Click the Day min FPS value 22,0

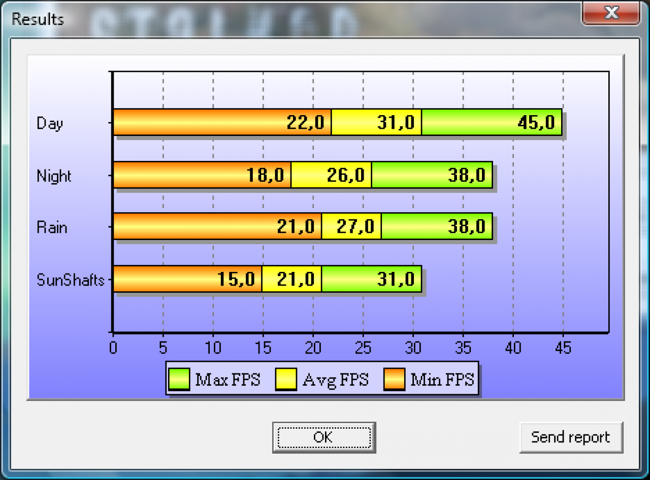[x=305, y=122]
